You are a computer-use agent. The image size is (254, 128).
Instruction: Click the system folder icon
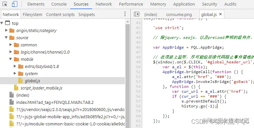coord(21,73)
